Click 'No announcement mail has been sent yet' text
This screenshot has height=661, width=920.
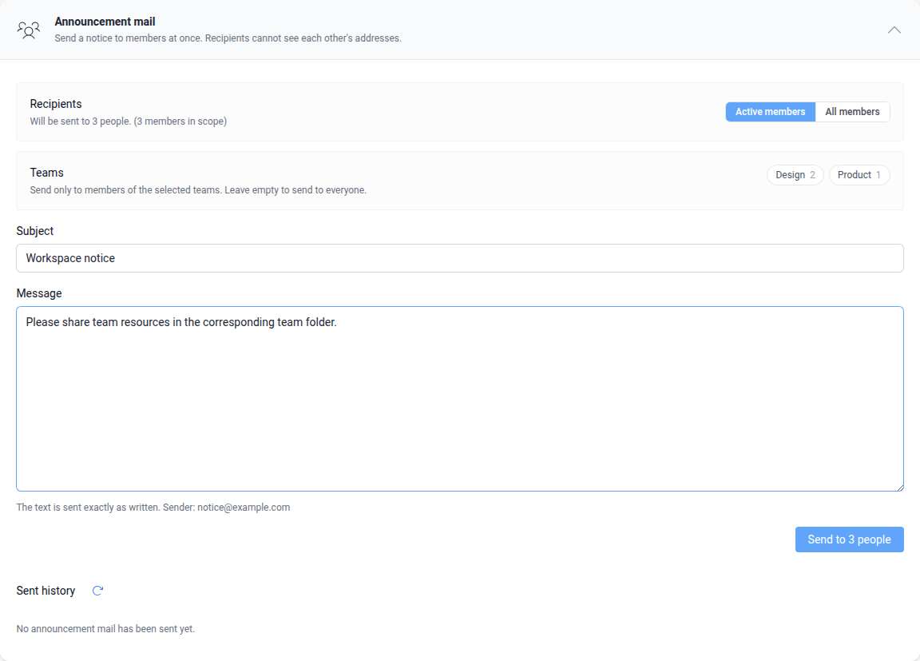click(105, 629)
